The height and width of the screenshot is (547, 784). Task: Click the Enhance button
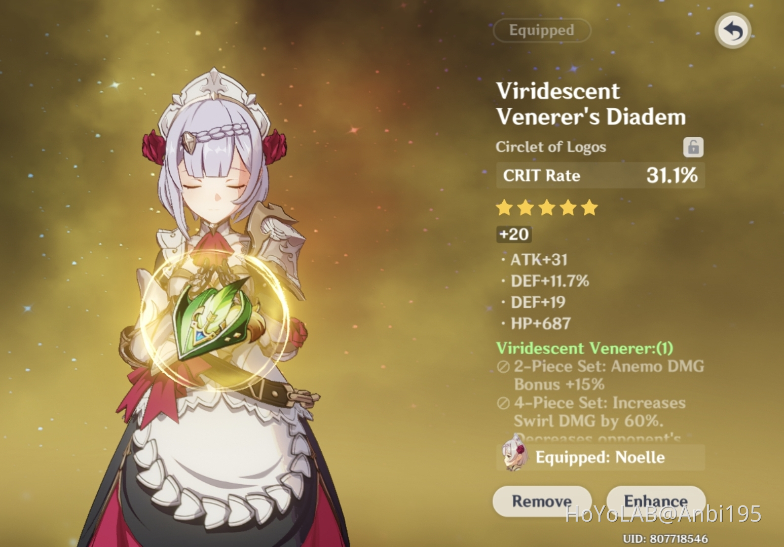coord(656,501)
